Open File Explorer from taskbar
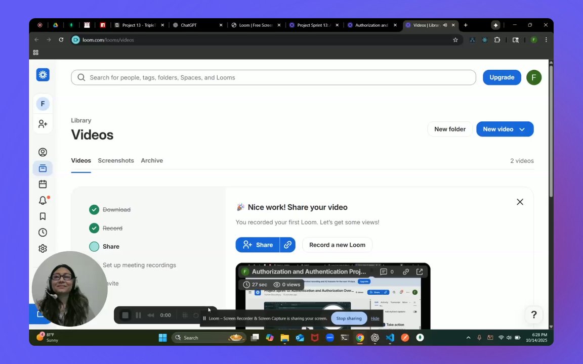Image resolution: width=583 pixels, height=364 pixels. pos(285,338)
